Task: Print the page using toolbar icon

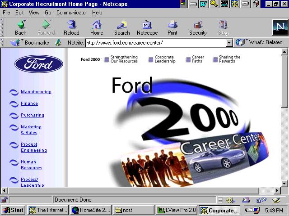Action: [172, 27]
